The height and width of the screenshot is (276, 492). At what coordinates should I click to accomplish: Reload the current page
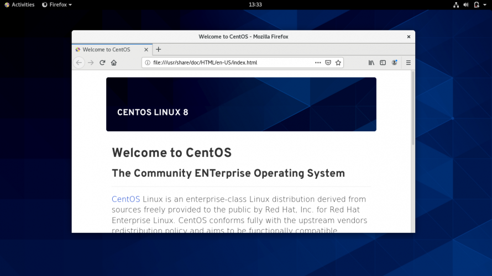[102, 63]
